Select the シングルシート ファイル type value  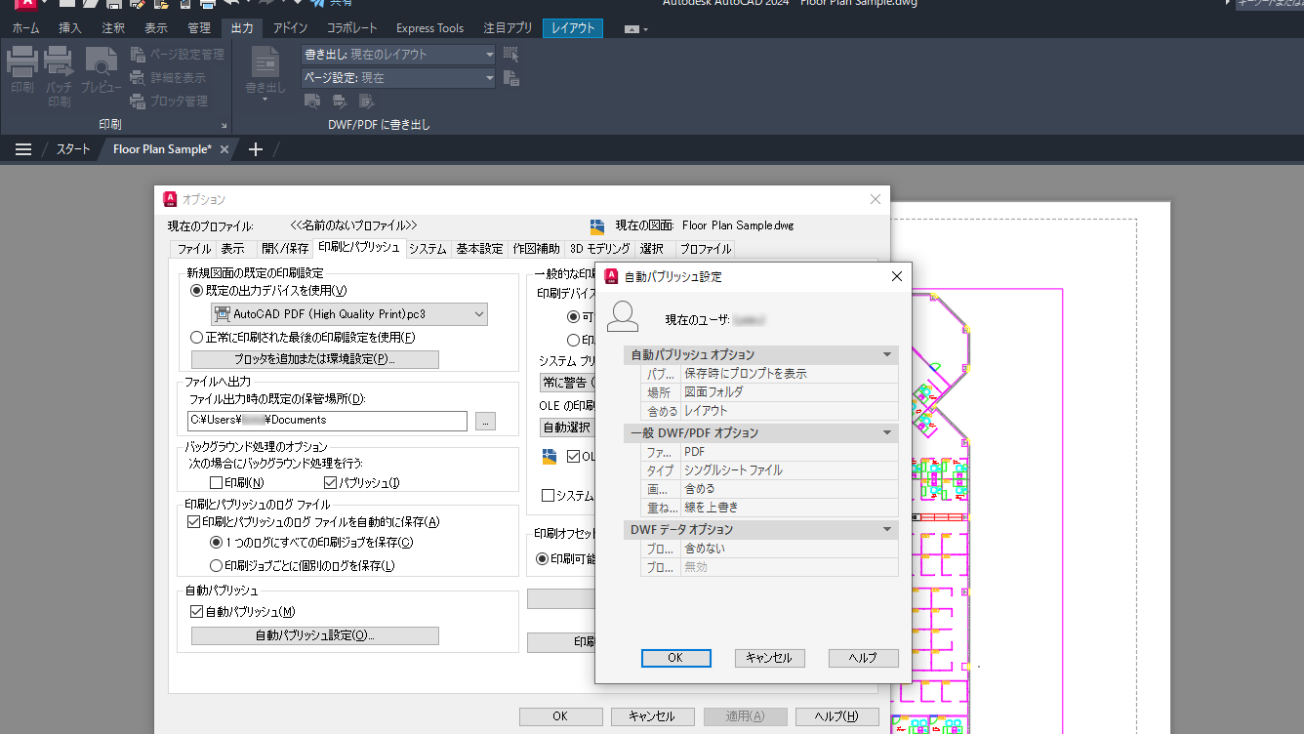pyautogui.click(x=789, y=470)
